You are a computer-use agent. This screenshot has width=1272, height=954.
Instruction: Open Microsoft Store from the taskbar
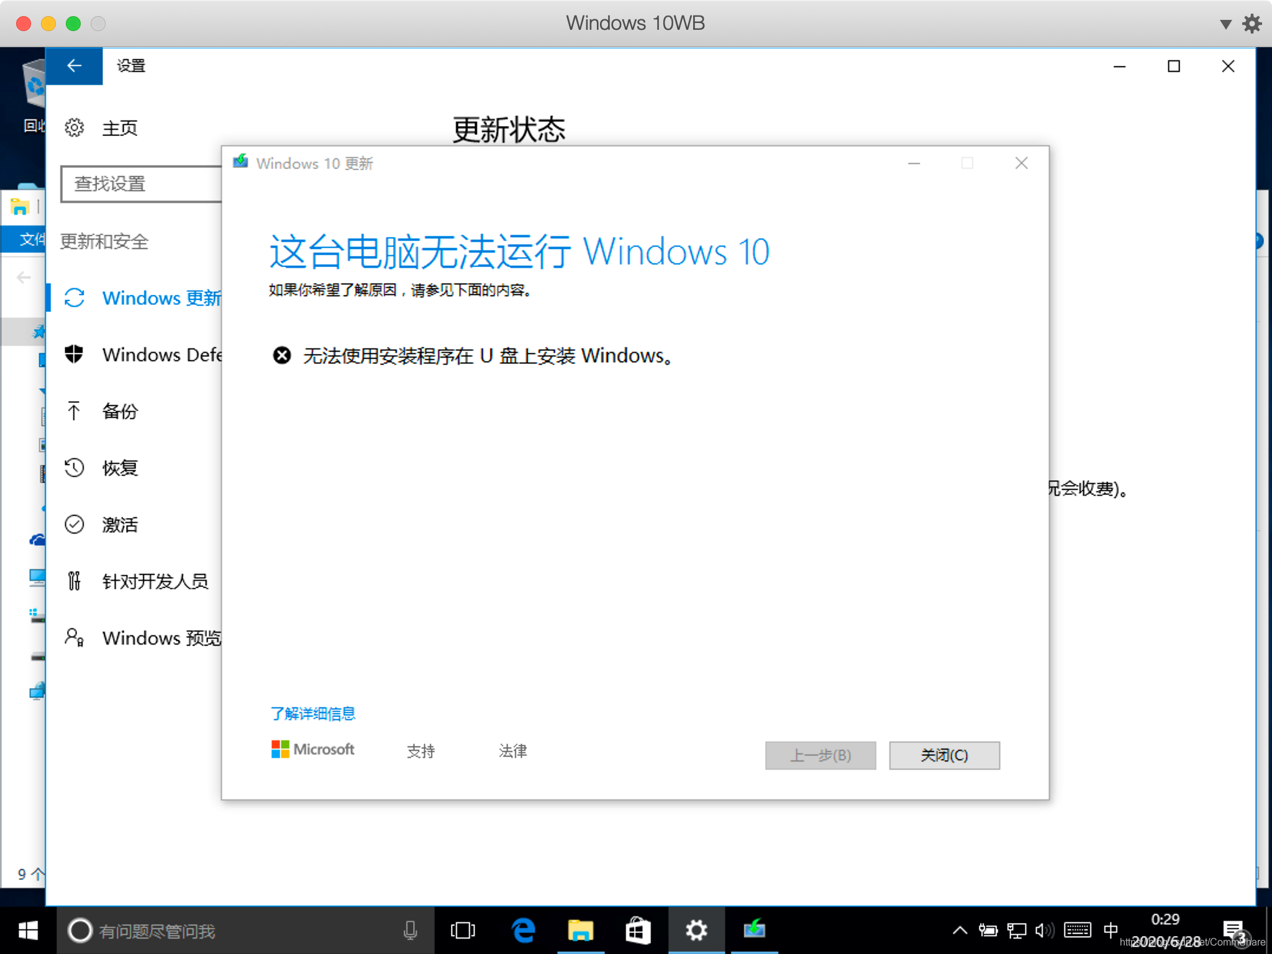click(x=638, y=930)
